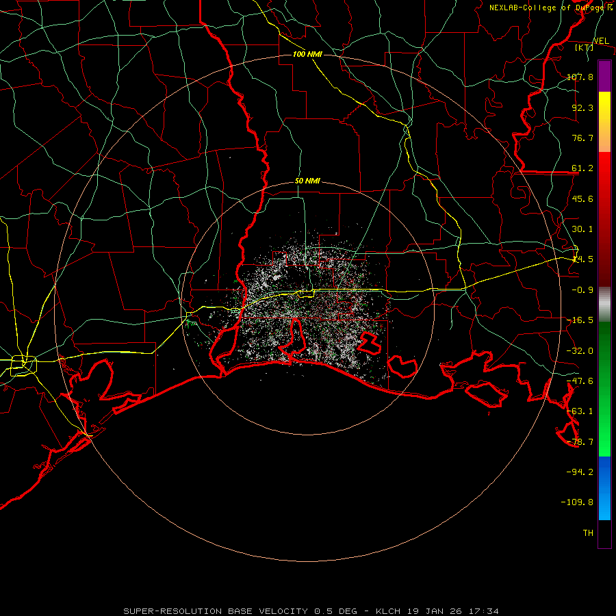Click the VEL legend title

[601, 41]
